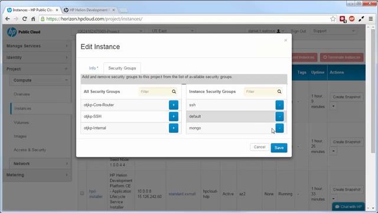Open actions dropdown under first Create Snapshot

(333, 106)
